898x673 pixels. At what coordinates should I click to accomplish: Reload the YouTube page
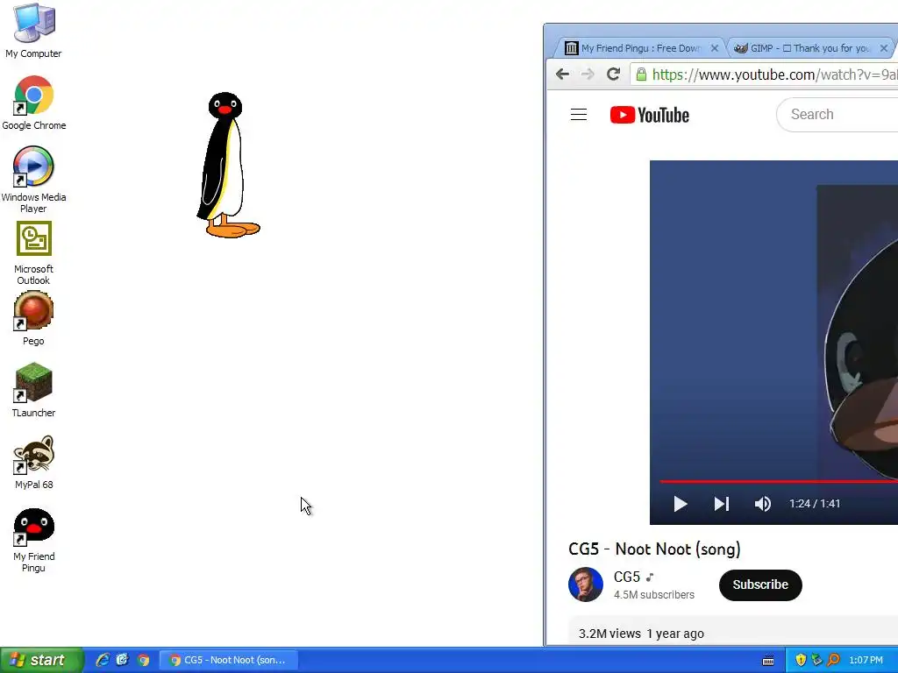coord(613,74)
